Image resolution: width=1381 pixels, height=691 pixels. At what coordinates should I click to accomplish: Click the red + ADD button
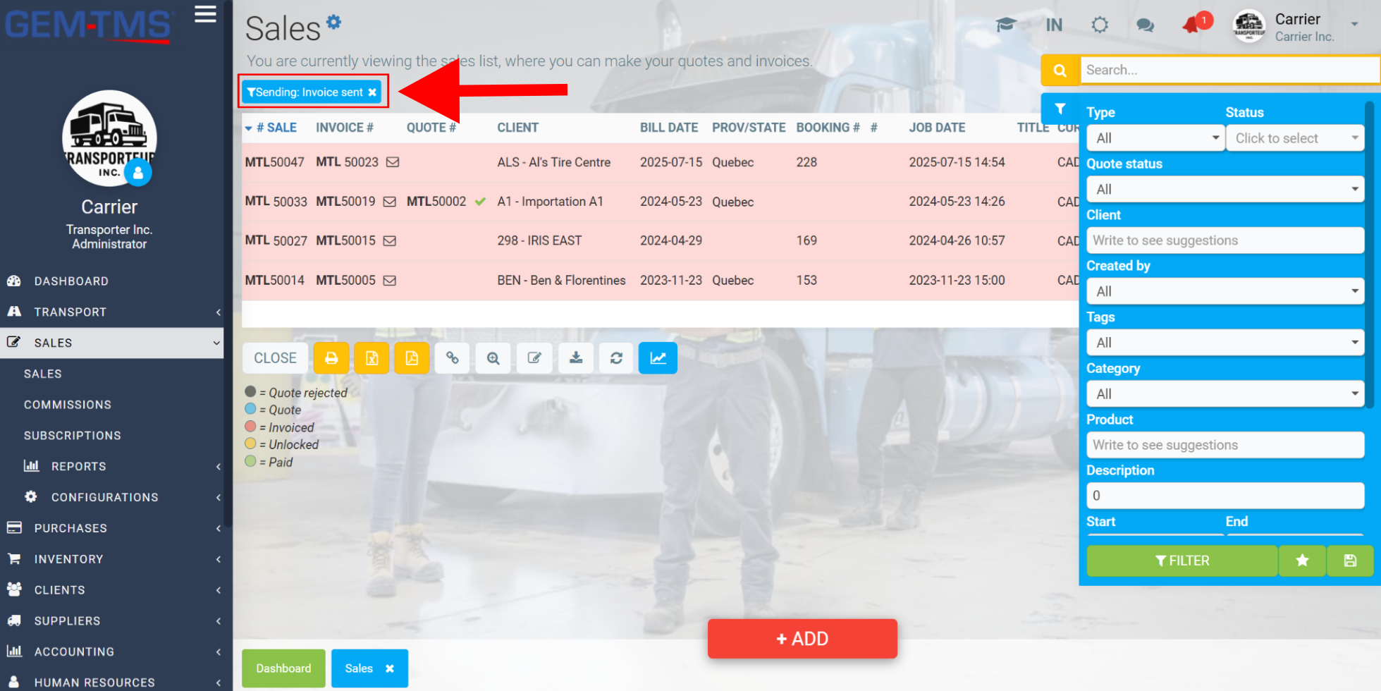pyautogui.click(x=802, y=639)
